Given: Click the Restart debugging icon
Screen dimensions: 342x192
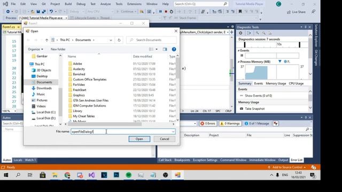Looking at the screenshot, I should click(x=172, y=12).
